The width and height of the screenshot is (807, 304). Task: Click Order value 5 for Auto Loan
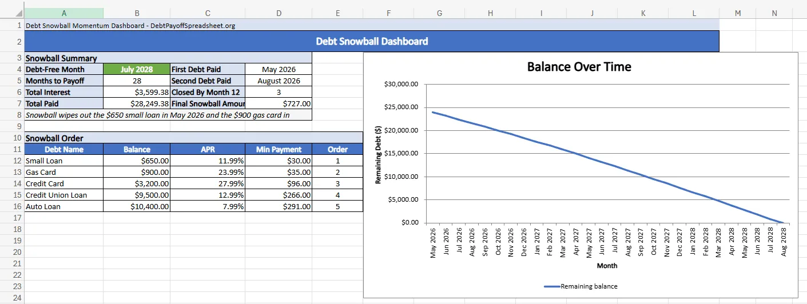tap(337, 206)
